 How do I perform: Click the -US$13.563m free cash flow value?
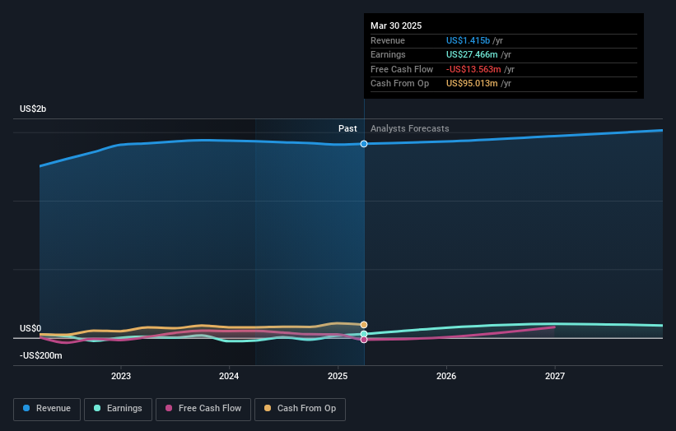click(473, 69)
